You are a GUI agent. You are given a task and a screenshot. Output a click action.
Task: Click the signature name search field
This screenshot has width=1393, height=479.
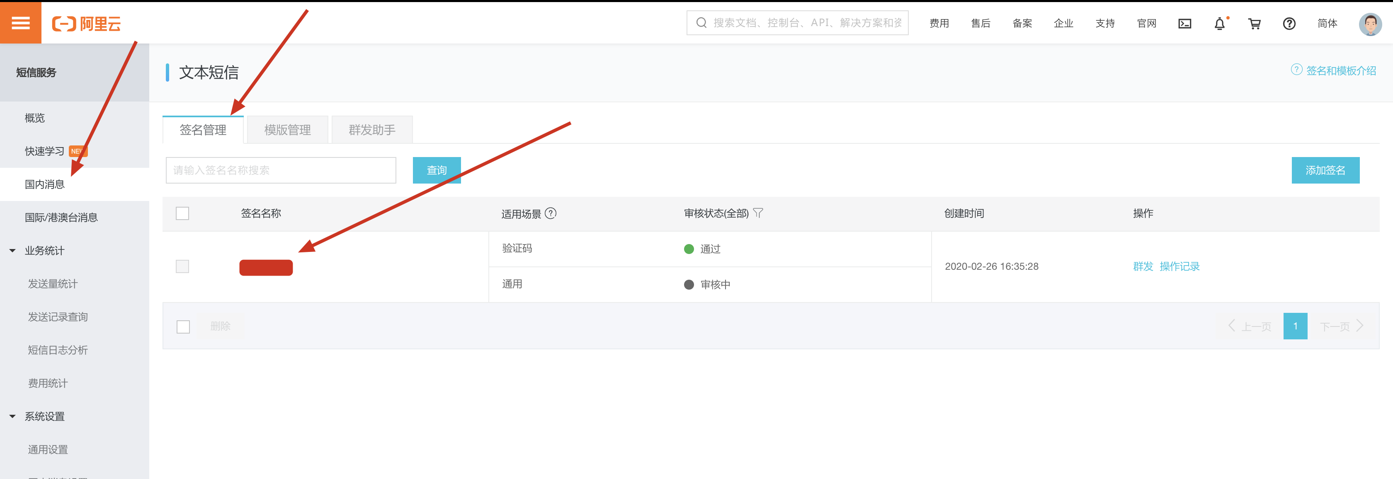pos(281,170)
